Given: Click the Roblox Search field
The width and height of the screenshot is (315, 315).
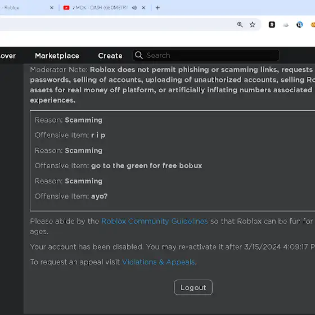Looking at the screenshot, I should point(206,55).
